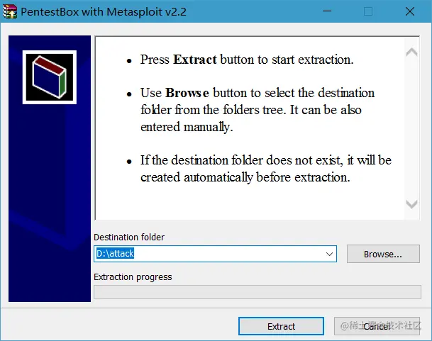This screenshot has height=341, width=432.
Task: Cancel the extraction dialog
Action: [x=377, y=326]
